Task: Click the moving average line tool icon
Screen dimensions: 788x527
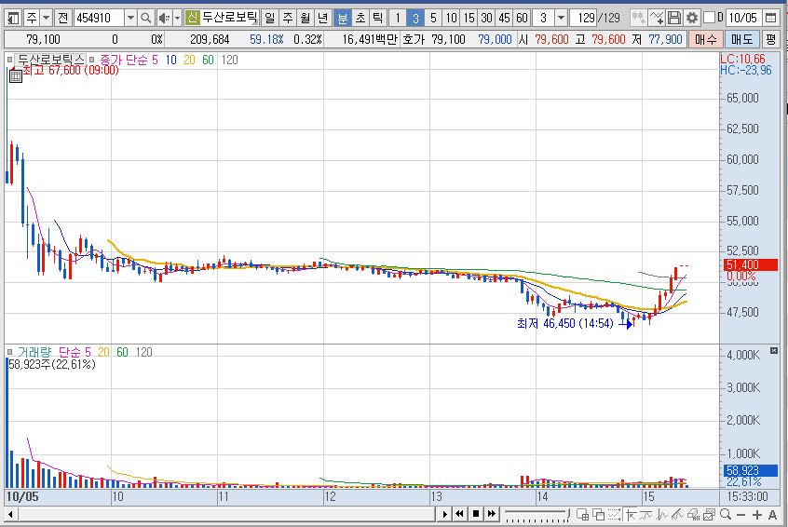Action: pos(646,515)
